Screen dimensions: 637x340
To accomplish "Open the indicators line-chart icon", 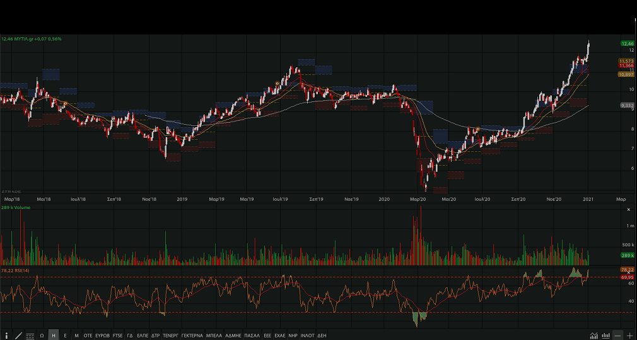I will click(594, 336).
